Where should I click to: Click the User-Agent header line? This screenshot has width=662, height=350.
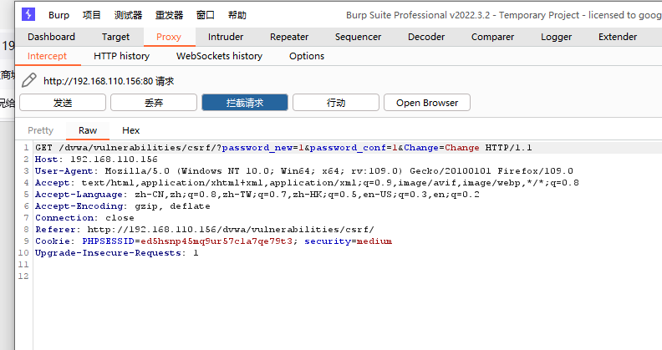tap(304, 171)
